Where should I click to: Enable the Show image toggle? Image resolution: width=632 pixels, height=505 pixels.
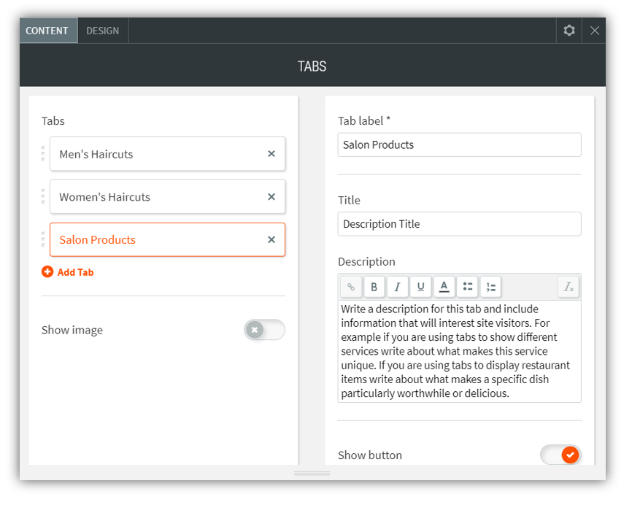264,330
